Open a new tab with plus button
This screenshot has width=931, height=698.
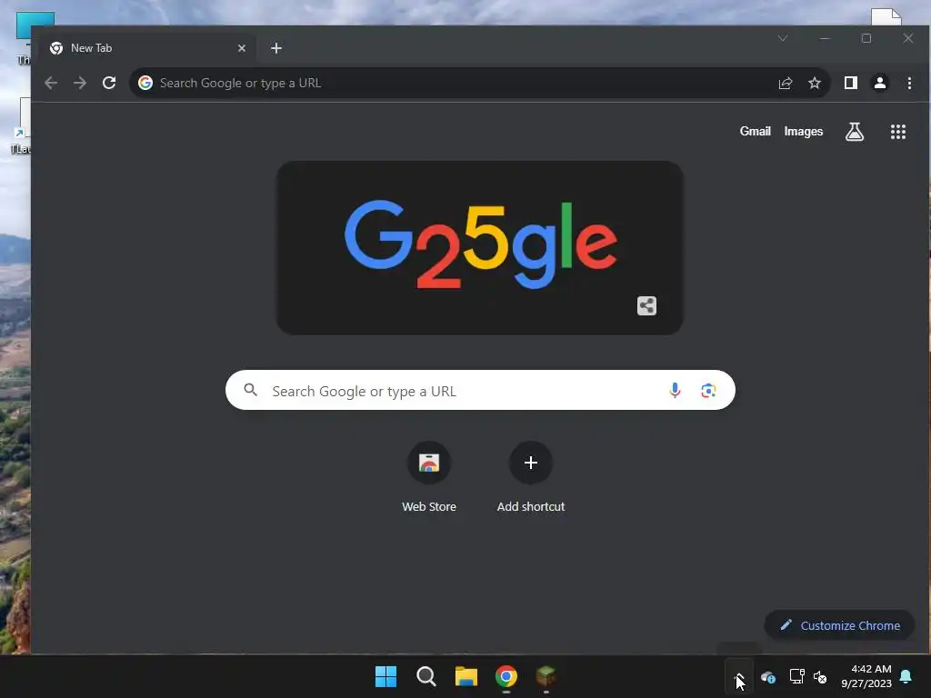pyautogui.click(x=276, y=48)
